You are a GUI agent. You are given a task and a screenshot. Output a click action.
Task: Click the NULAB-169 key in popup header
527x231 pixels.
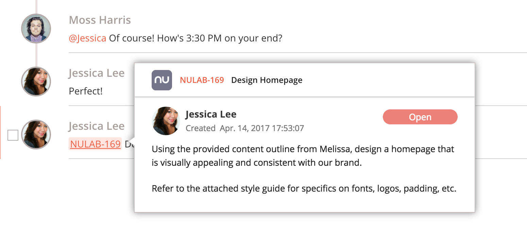click(x=202, y=80)
